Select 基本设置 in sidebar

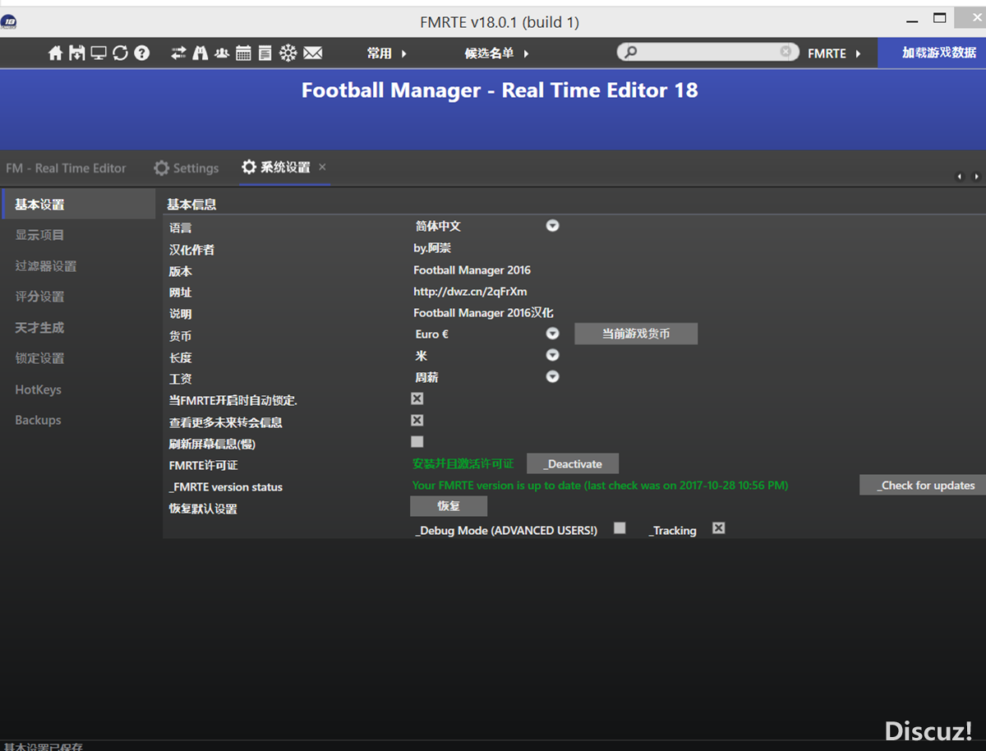(78, 205)
